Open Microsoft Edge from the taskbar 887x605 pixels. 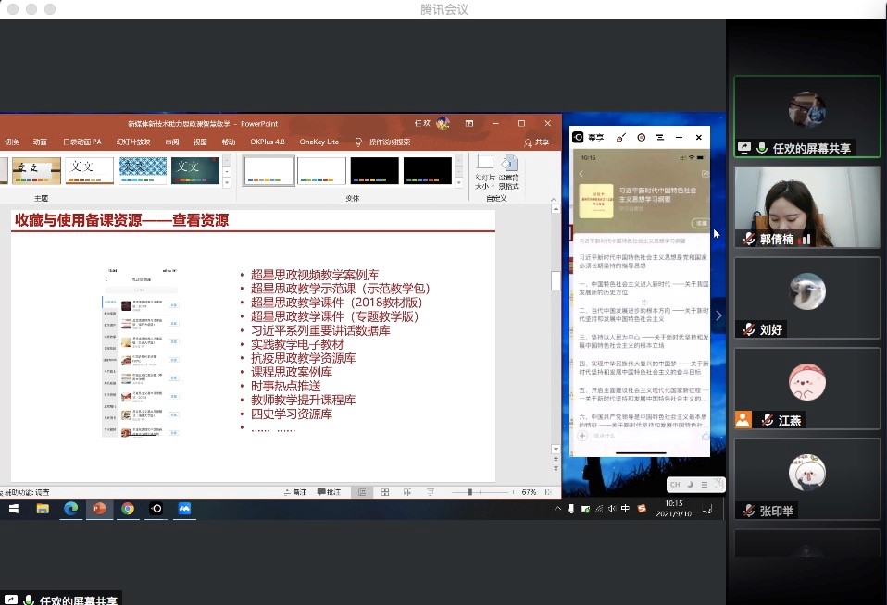(x=70, y=508)
